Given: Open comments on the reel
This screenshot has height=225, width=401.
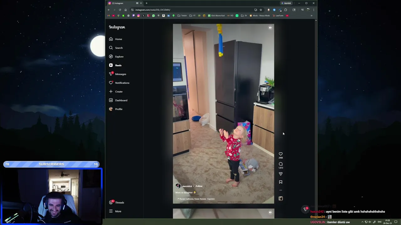Looking at the screenshot, I should click(x=281, y=164).
